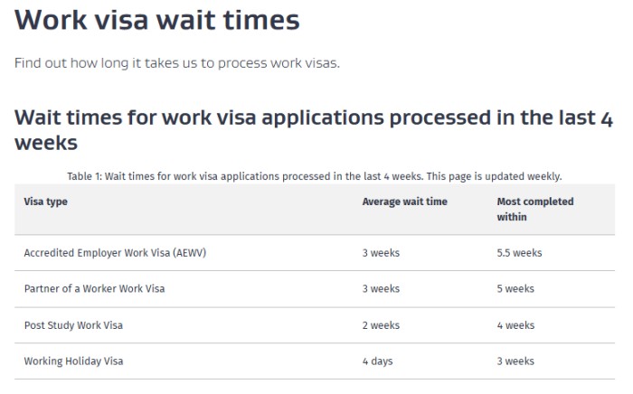Click the AEWV average wait time value
Viewport: 633px width, 394px height.
point(381,253)
